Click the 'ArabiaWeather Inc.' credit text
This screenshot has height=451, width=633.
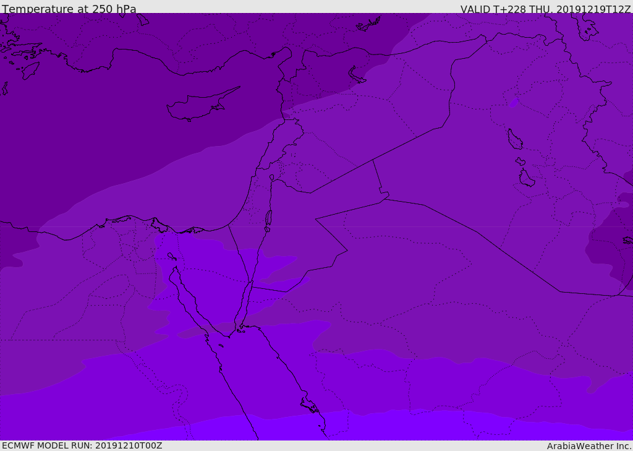click(589, 446)
